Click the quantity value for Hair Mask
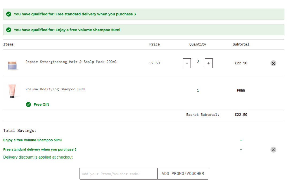This screenshot has width=289, height=181. point(198,61)
